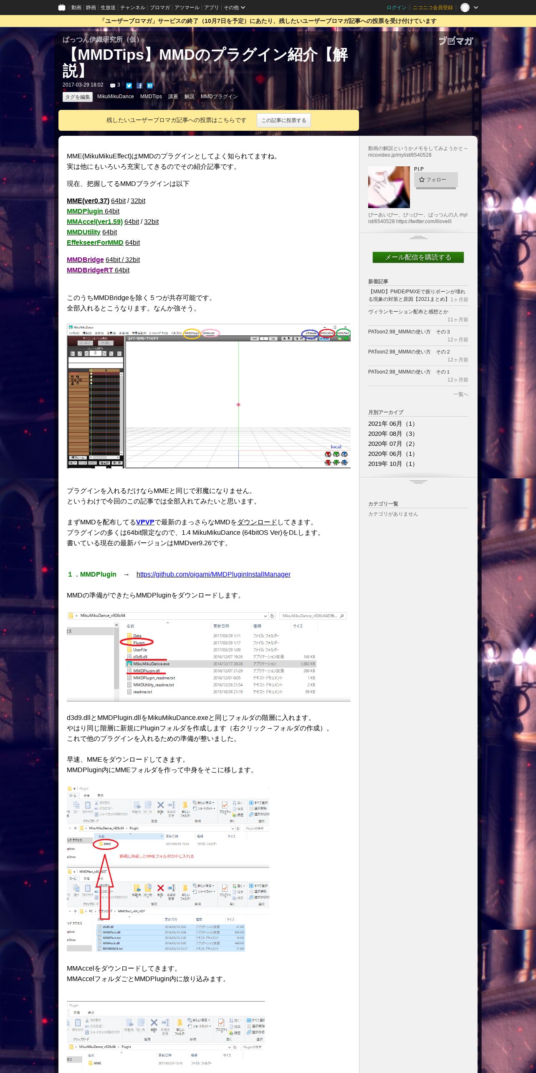Viewport: 536px width, 1073px height.
Task: Open article PAToon2.98_MMMの使い方 その１
Action: pyautogui.click(x=409, y=372)
